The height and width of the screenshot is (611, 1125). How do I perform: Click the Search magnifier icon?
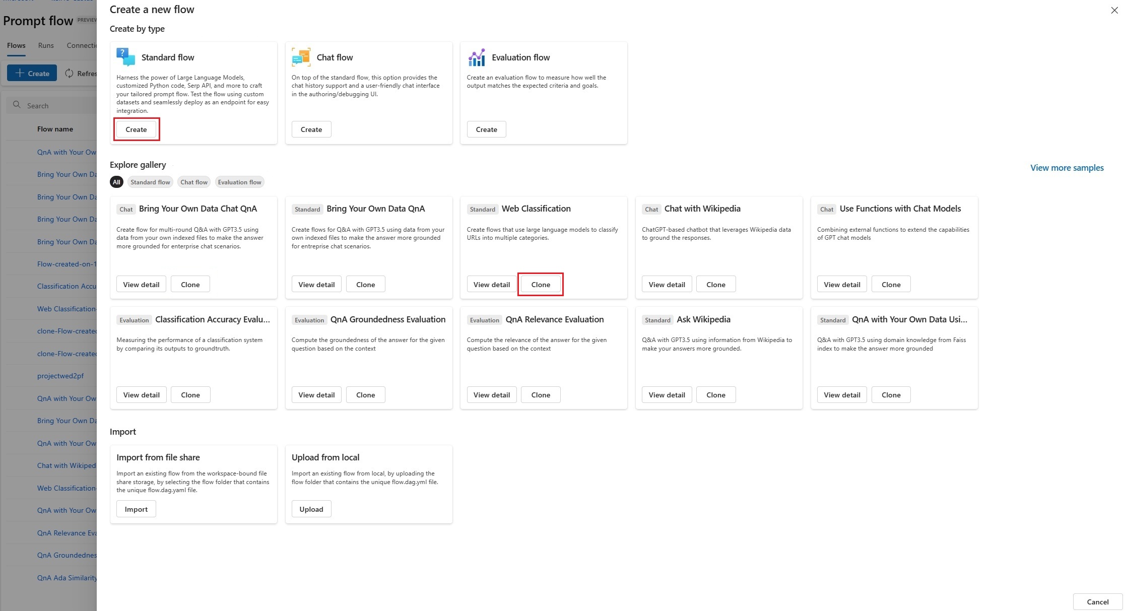(17, 105)
